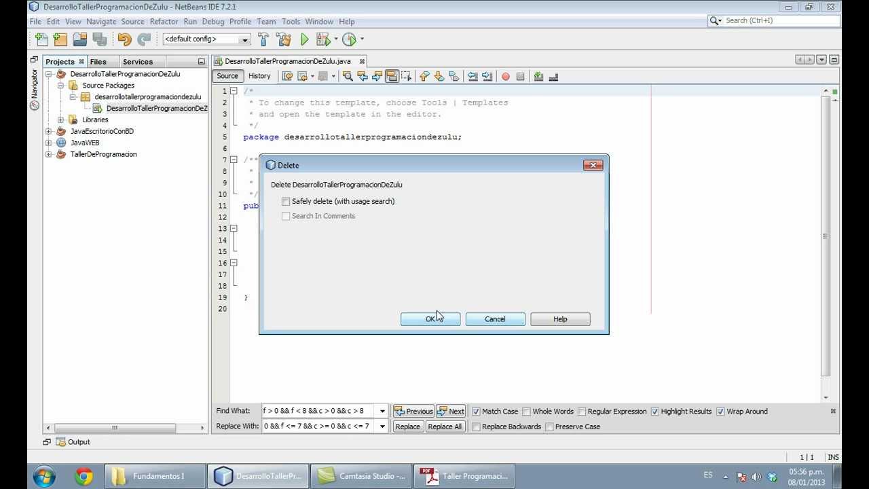This screenshot has width=869, height=489.
Task: Switch to the History editor view
Action: click(259, 76)
